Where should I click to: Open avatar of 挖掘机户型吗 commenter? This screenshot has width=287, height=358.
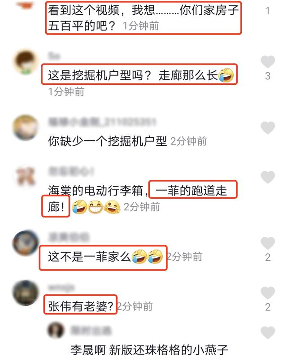click(26, 61)
